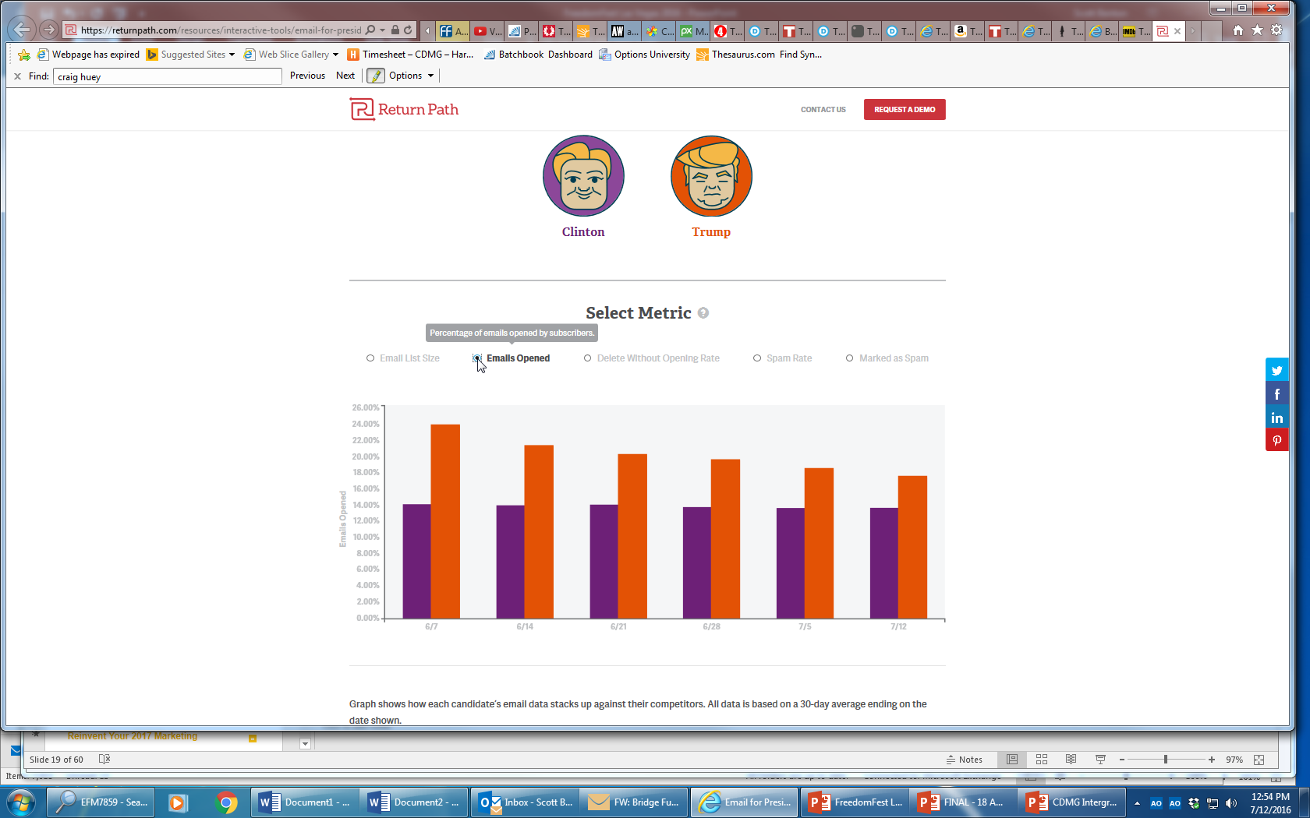Click Next in find bar
Viewport: 1310px width, 818px height.
[345, 76]
